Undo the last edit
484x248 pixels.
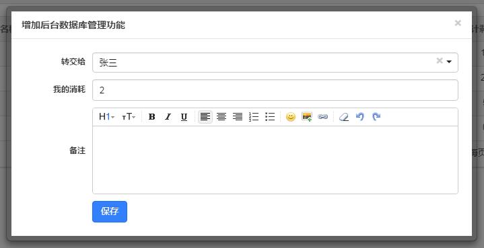point(360,117)
